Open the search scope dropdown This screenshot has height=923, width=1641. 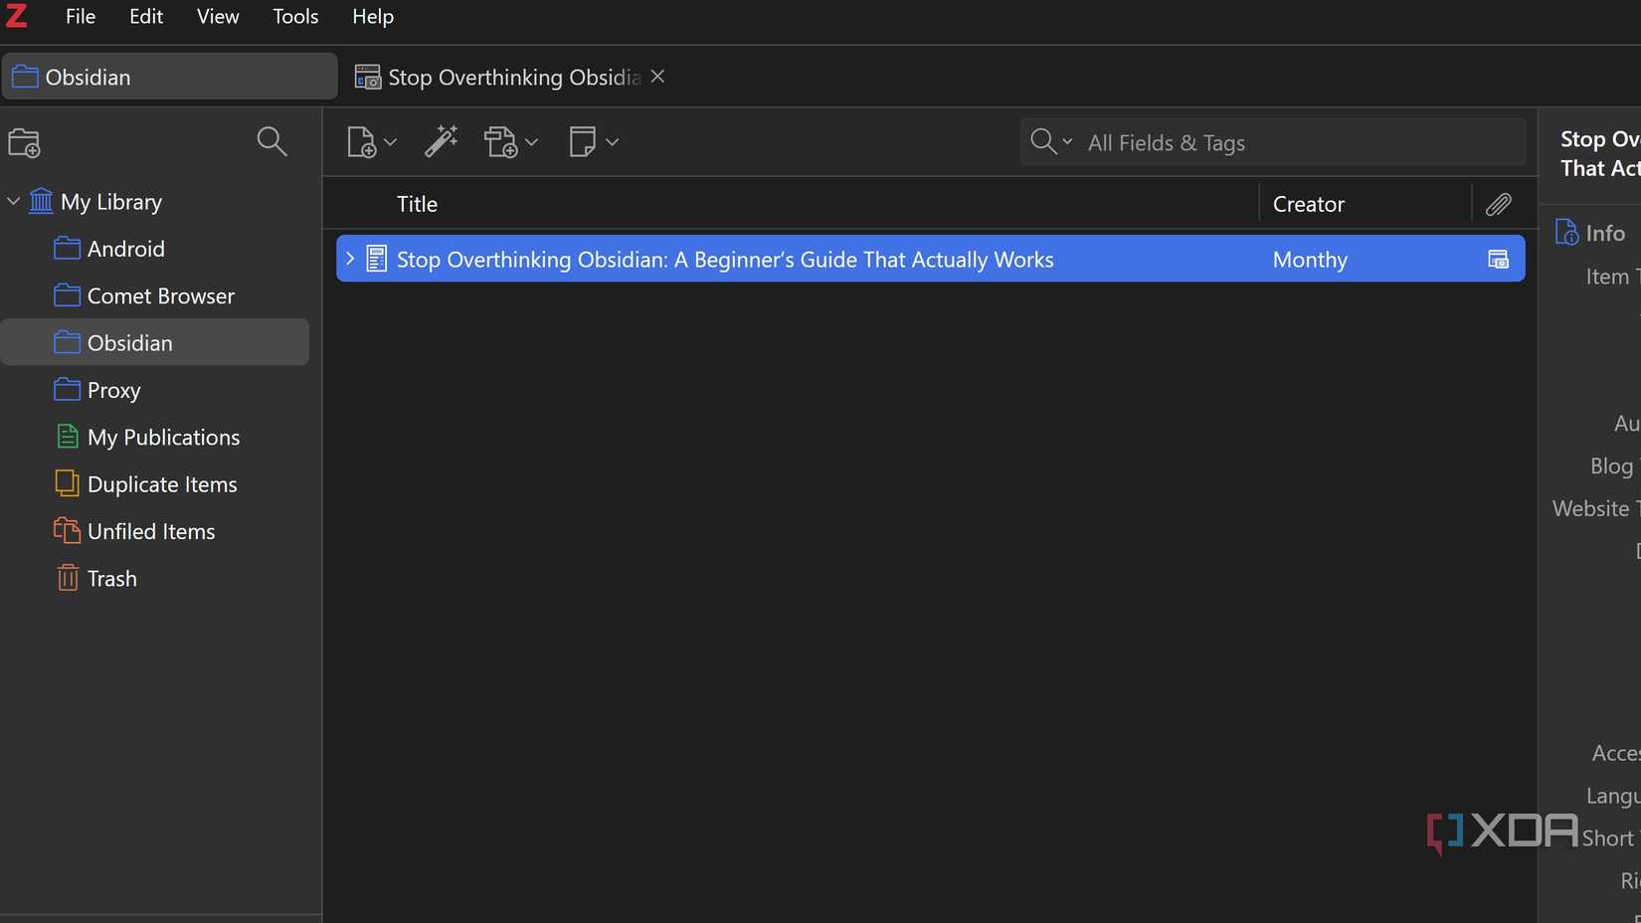1069,142
